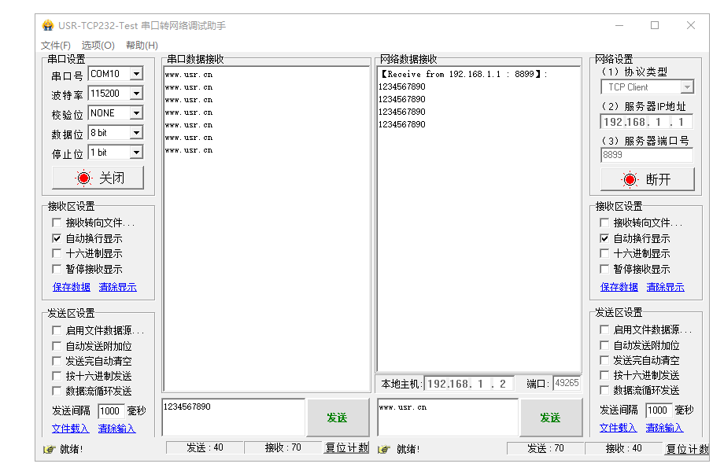Open the 校验位 NONE dropdown
This screenshot has width=724, height=471.
coord(136,113)
